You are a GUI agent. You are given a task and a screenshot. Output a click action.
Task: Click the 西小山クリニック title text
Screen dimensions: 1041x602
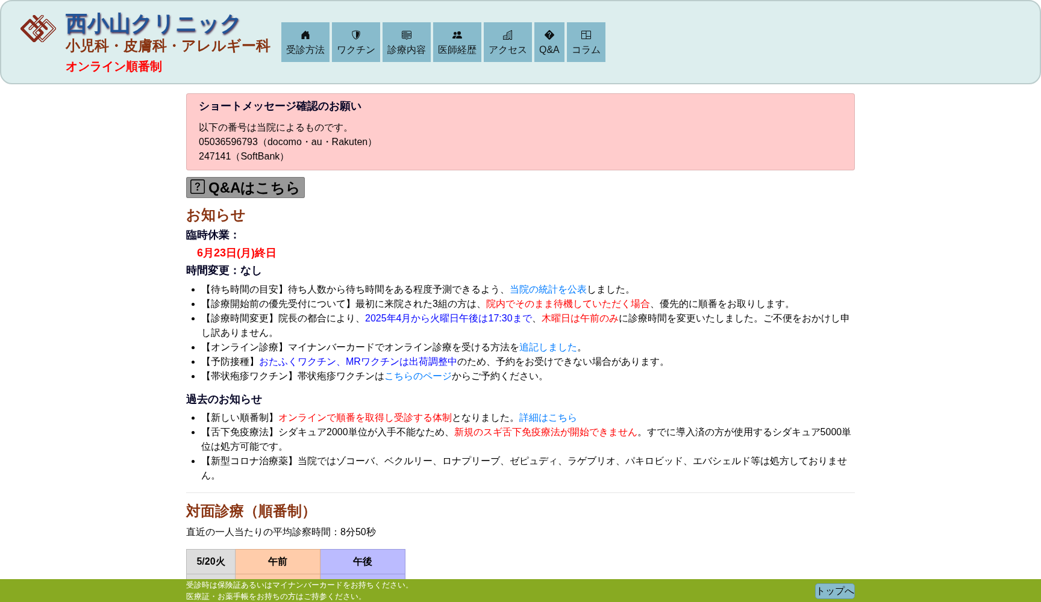tap(153, 24)
